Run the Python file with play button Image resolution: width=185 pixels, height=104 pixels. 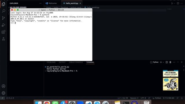click(172, 3)
